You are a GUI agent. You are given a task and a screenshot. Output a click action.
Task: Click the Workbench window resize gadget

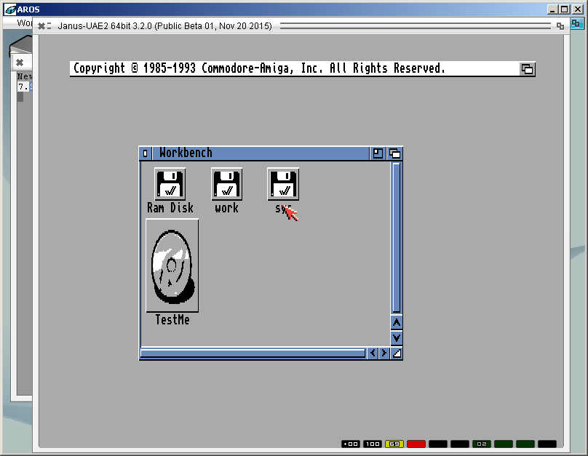point(397,353)
